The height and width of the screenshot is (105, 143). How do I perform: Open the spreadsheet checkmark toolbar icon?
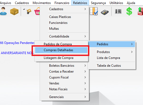[x=94, y=11]
